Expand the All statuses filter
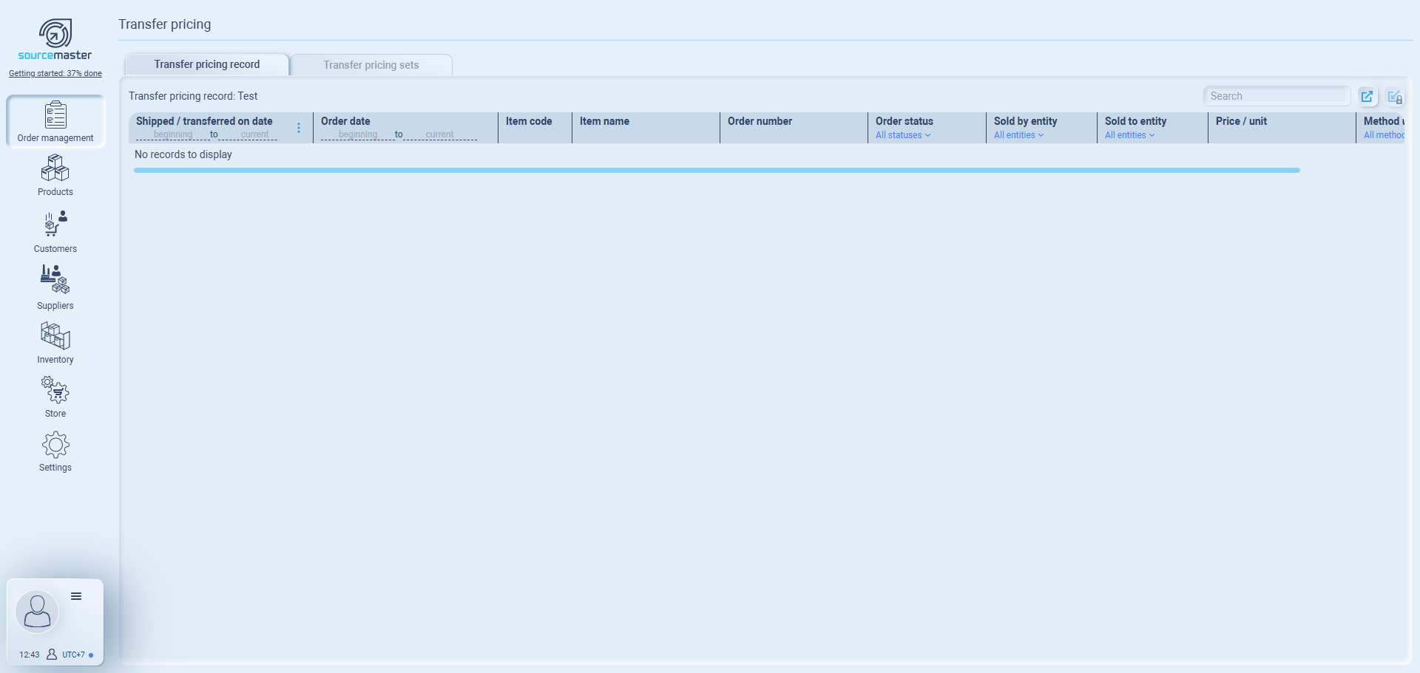 [x=902, y=135]
